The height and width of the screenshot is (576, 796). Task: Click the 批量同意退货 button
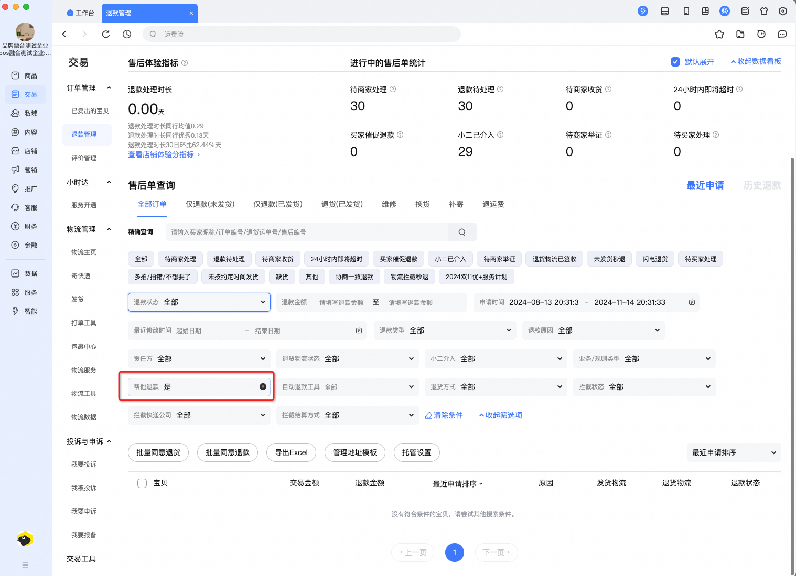coord(158,452)
